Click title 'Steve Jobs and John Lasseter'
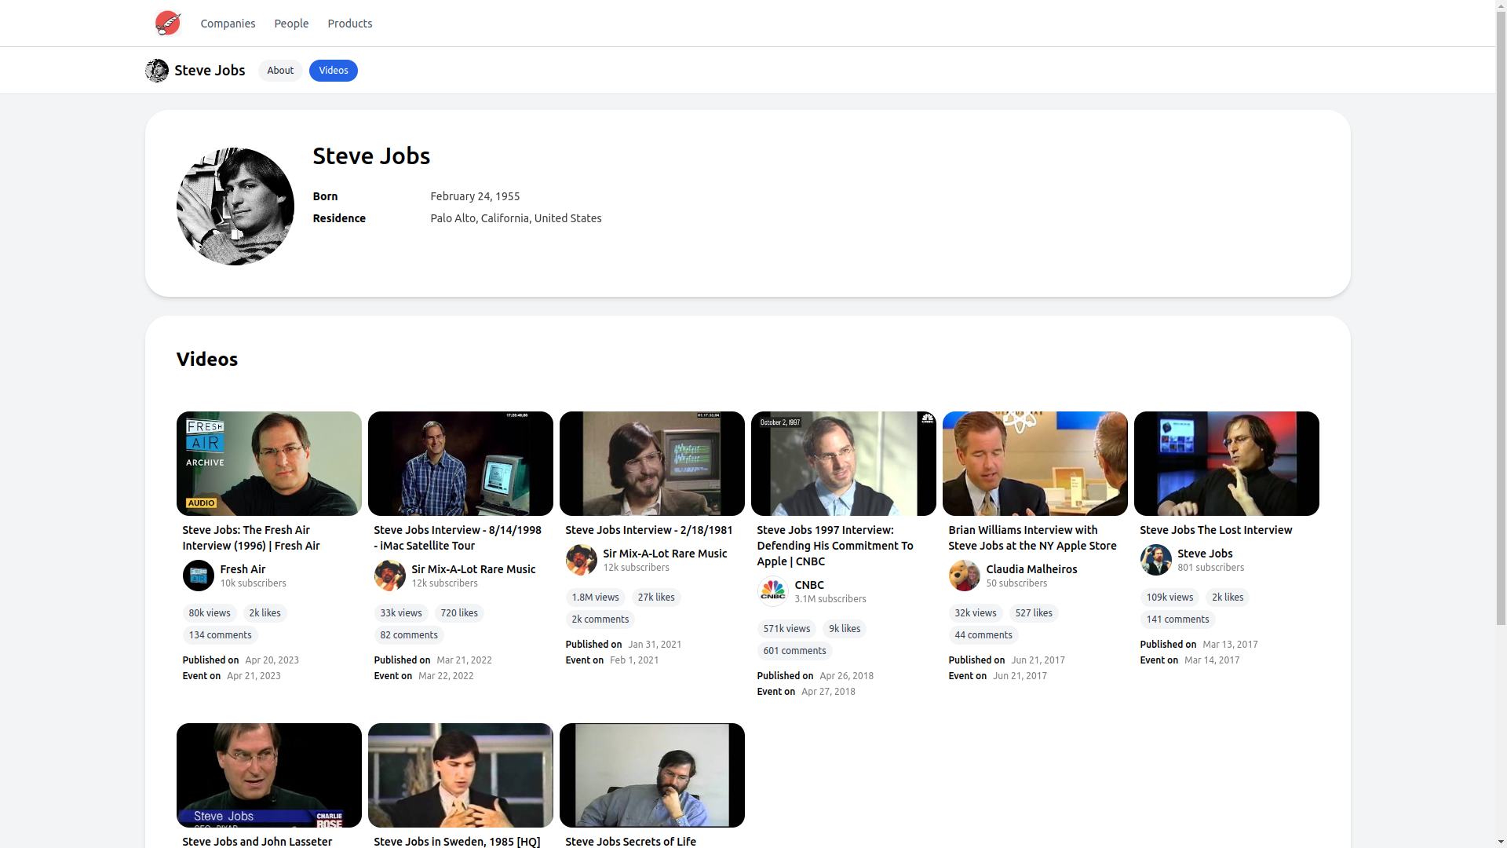Image resolution: width=1507 pixels, height=848 pixels. point(257,841)
